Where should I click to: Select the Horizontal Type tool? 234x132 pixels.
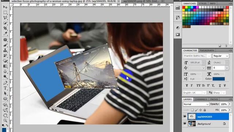coord(5,88)
